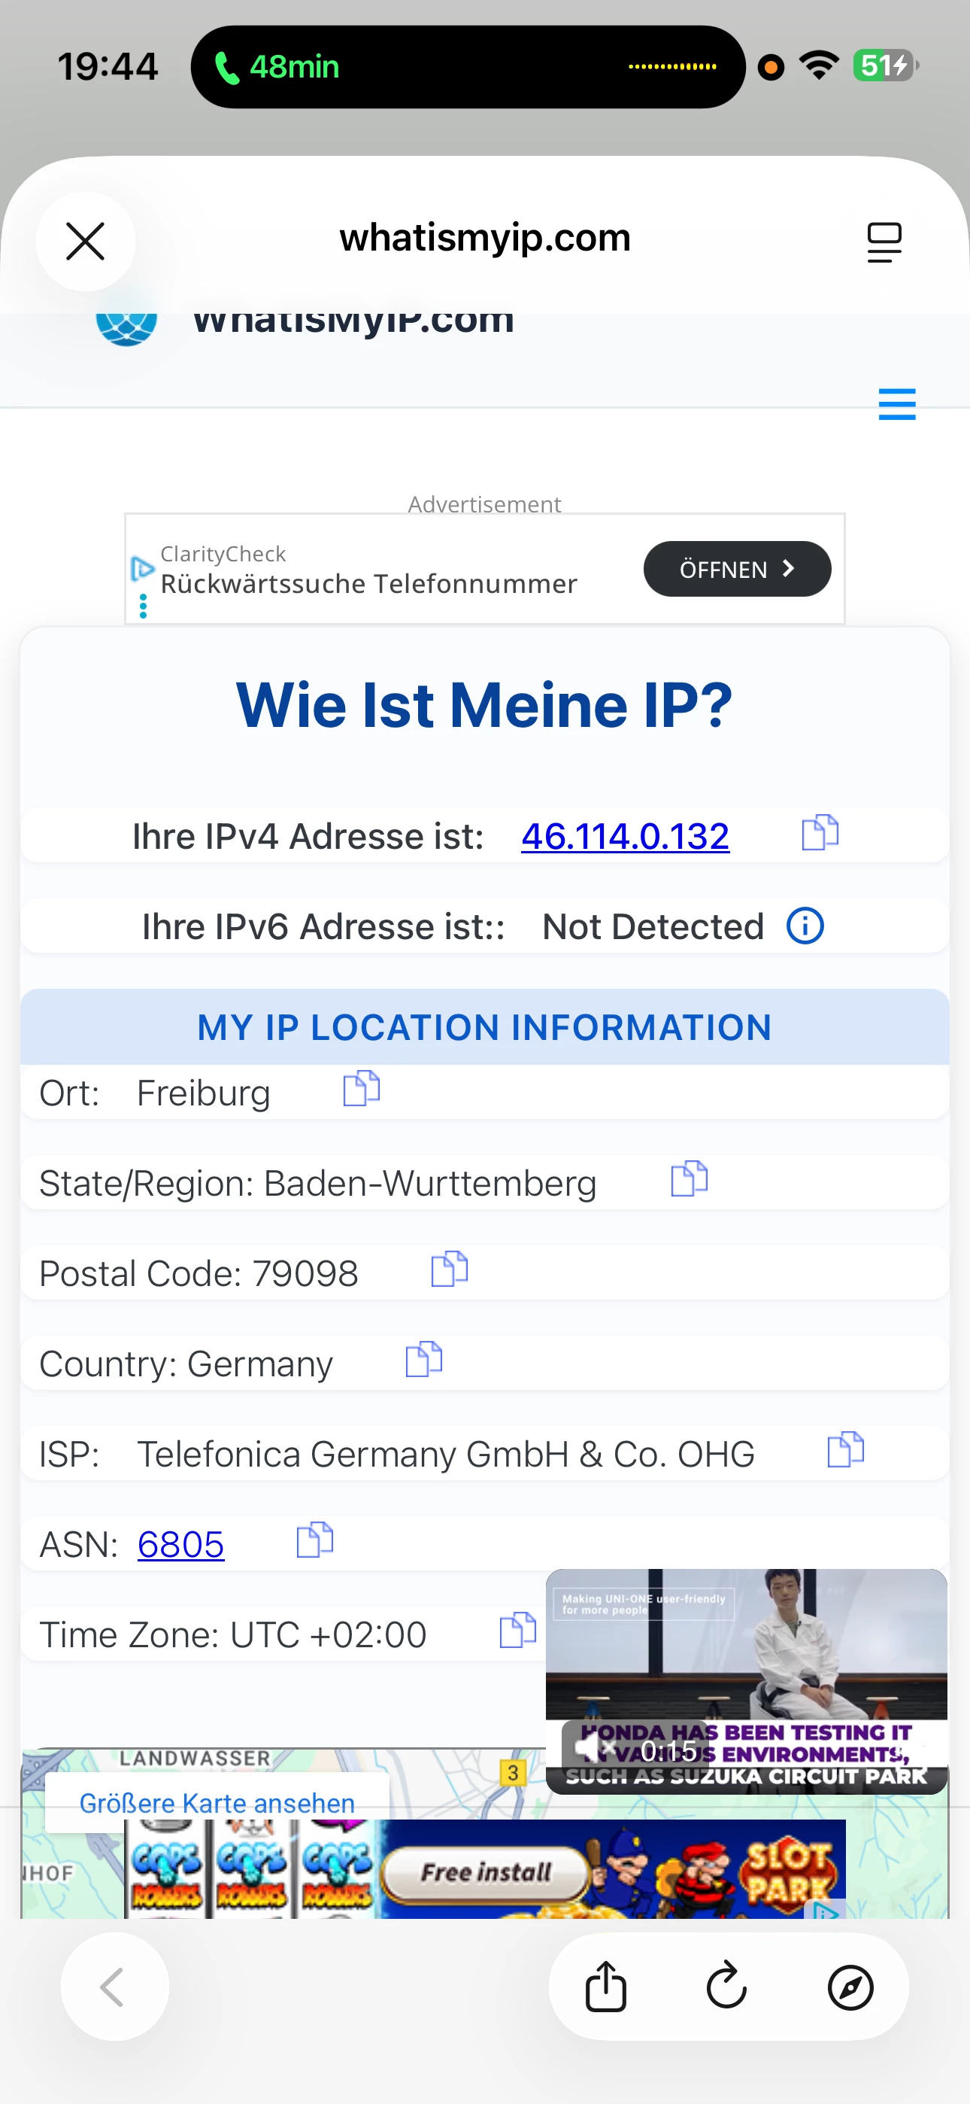Open the blue hamburger menu
Viewport: 970px width, 2104px height.
[896, 404]
